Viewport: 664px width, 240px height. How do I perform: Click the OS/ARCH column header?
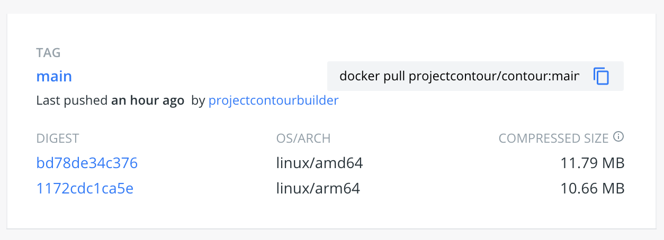click(x=303, y=139)
